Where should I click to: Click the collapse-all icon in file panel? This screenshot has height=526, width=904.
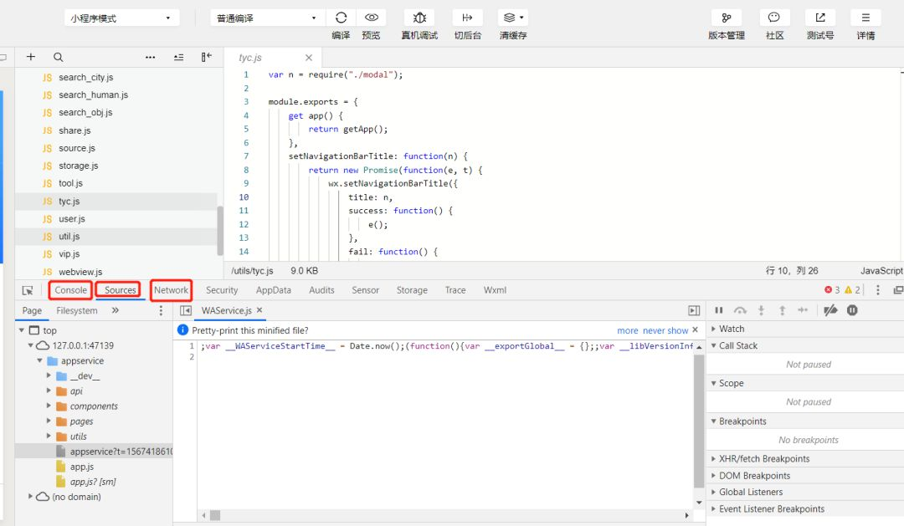[x=179, y=57]
